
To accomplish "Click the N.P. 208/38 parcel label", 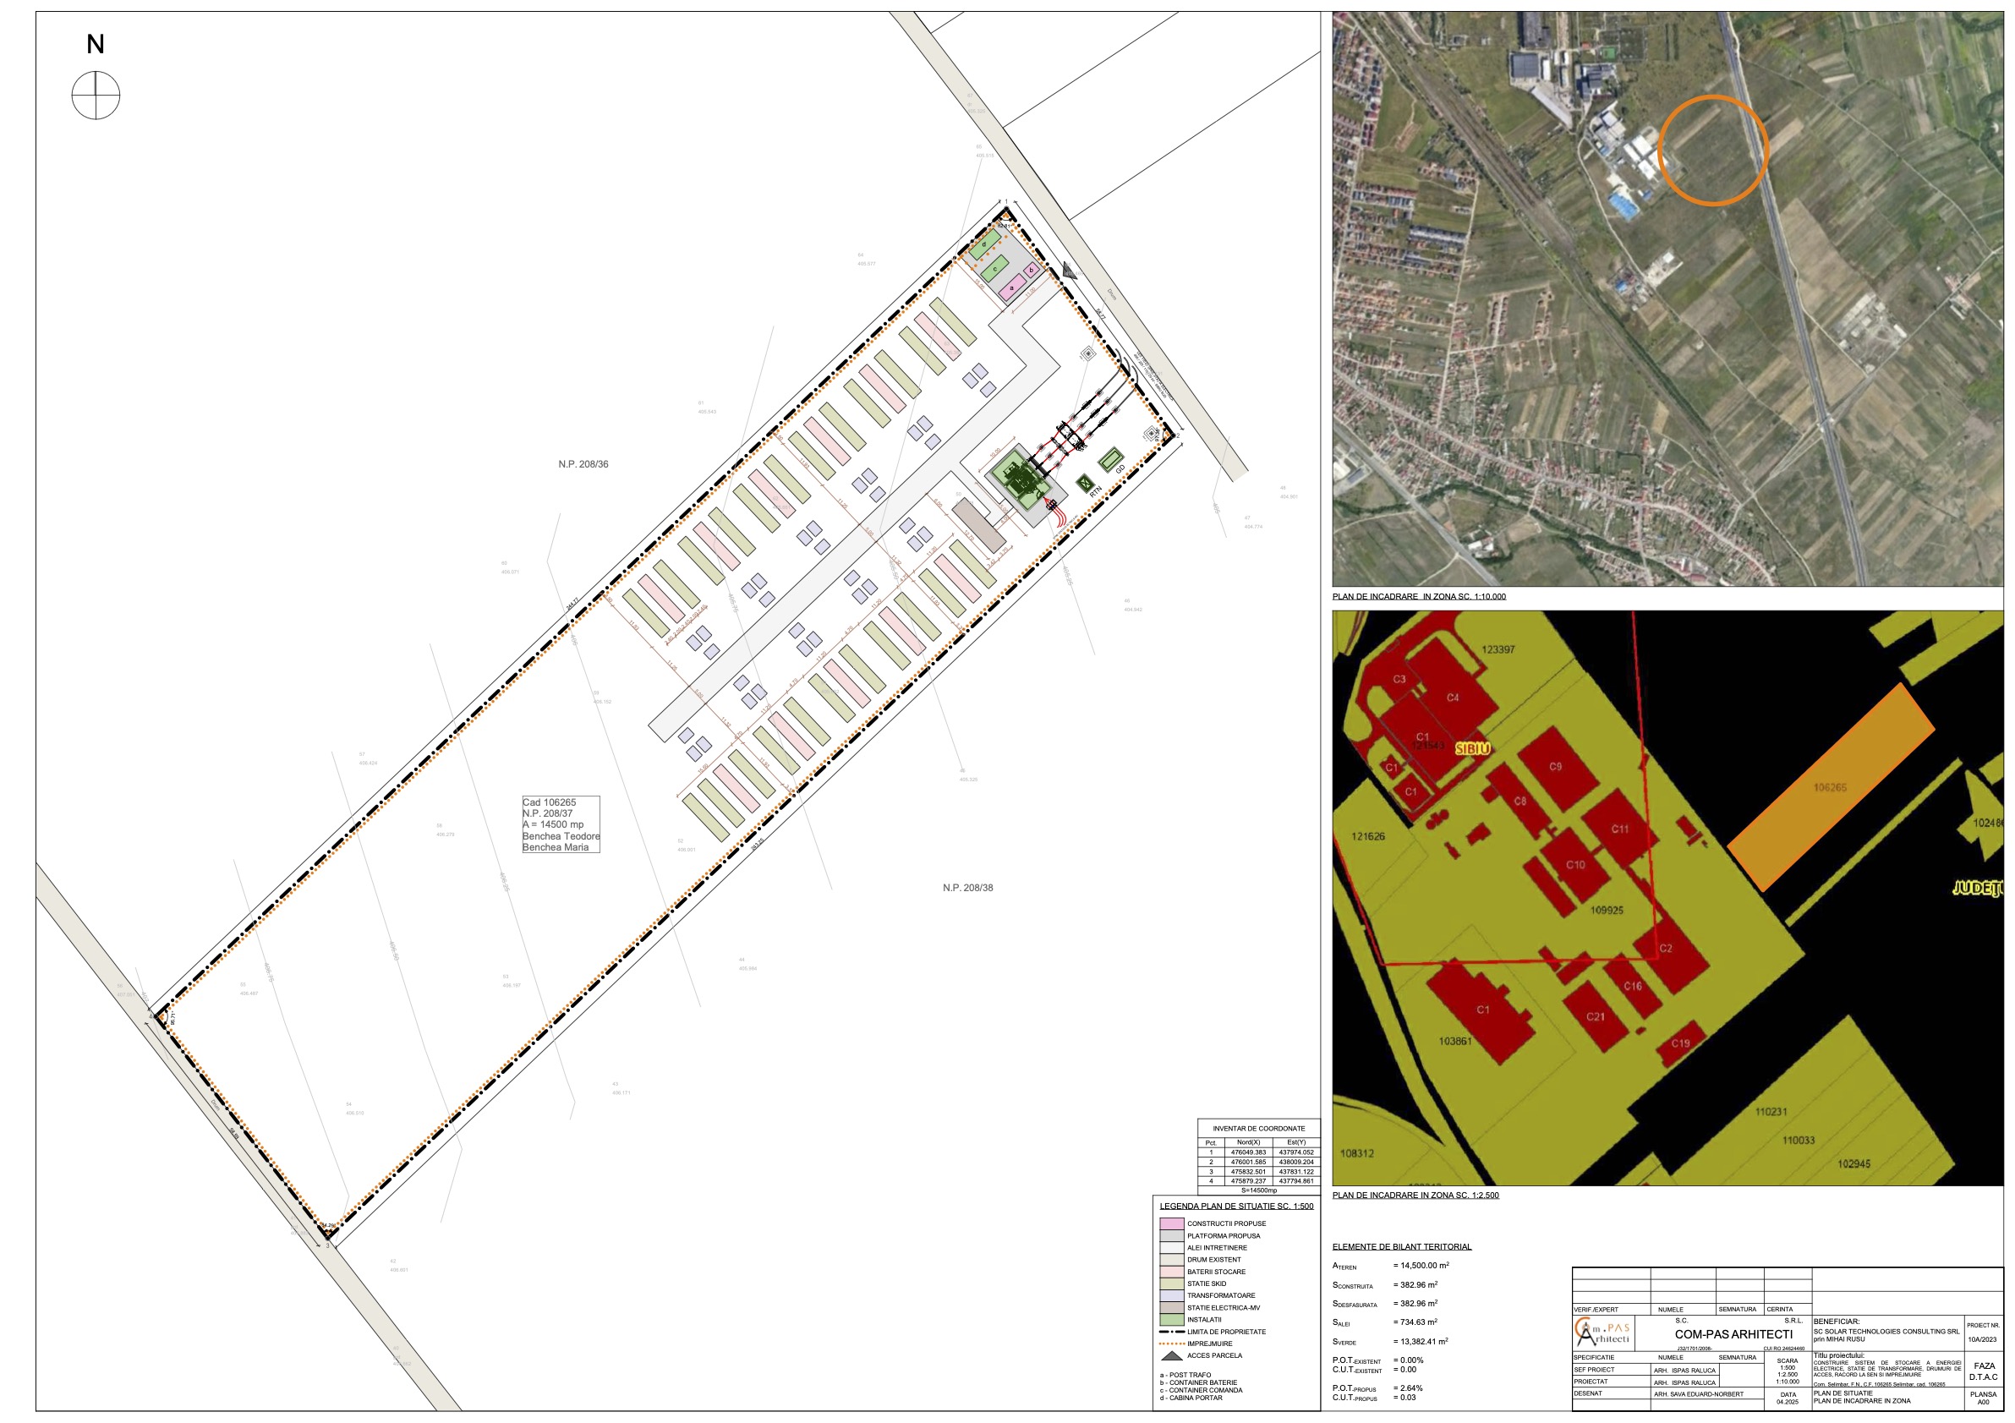I will [x=967, y=888].
